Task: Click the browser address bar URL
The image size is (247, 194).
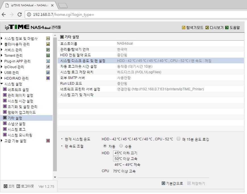Action: click(63, 15)
